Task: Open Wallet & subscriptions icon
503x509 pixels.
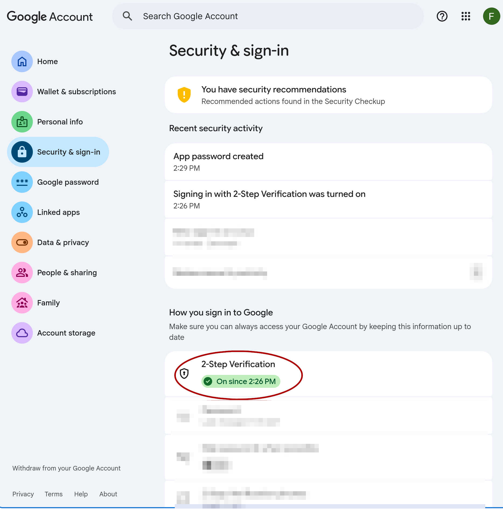Action: 22,92
